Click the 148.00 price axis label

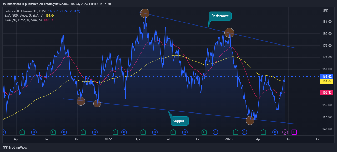coord(326,129)
